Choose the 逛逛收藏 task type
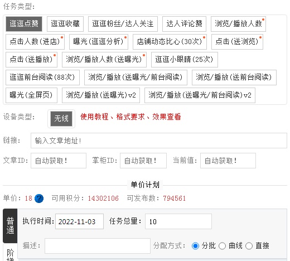Viewport: 290px width, 261px height. tap(65, 24)
